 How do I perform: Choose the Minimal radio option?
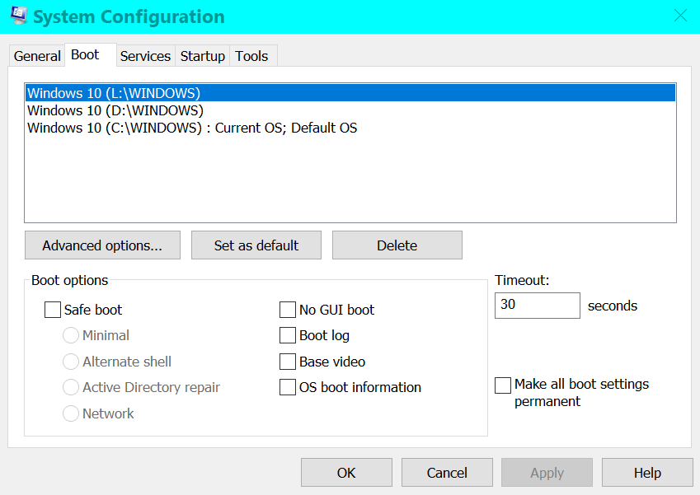(x=71, y=335)
